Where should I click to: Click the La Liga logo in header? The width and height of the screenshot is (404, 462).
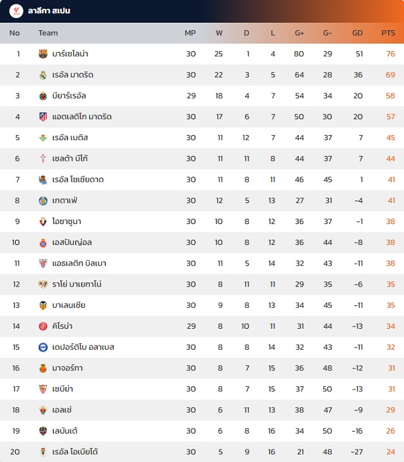(16, 11)
